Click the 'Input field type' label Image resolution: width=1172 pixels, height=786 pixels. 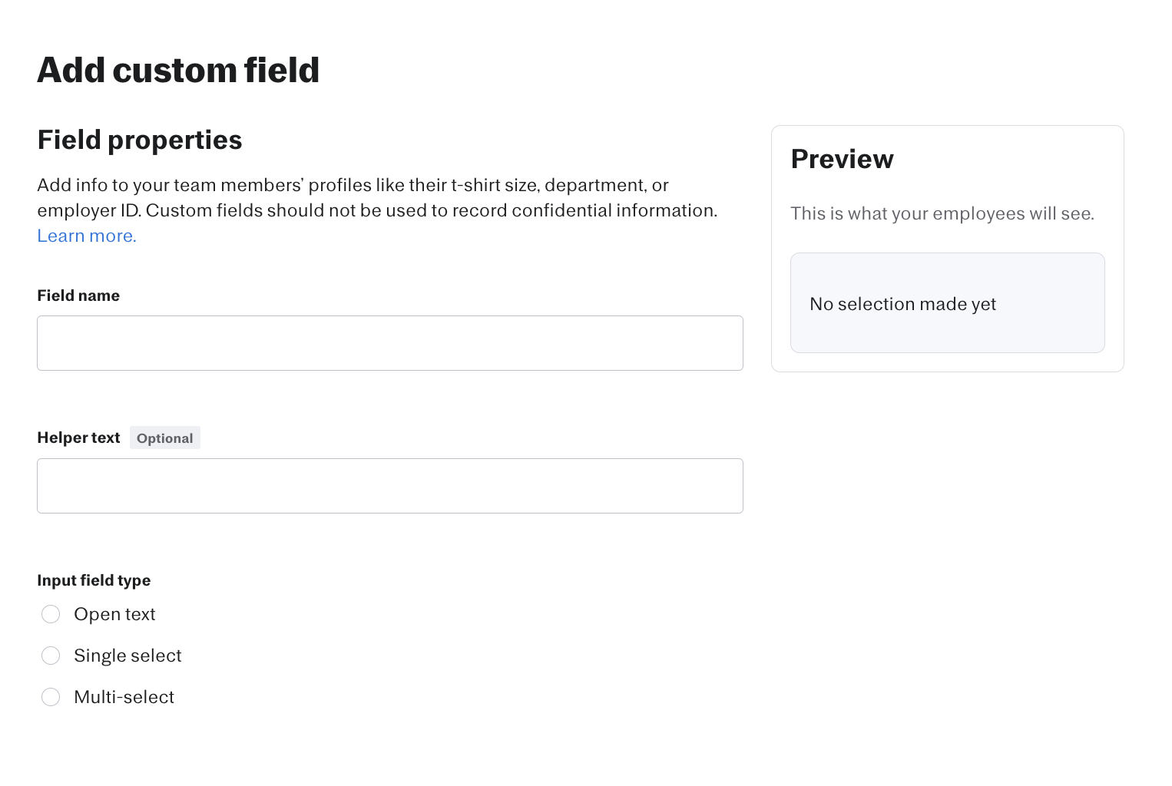coord(94,580)
